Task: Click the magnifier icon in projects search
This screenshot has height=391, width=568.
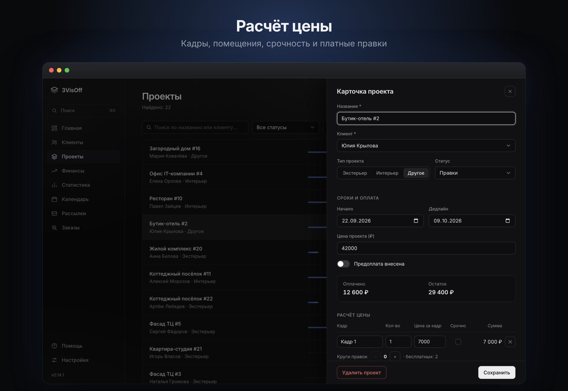Action: [x=149, y=127]
